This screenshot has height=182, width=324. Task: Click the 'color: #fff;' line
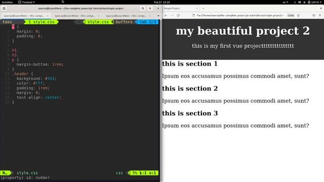[30, 83]
